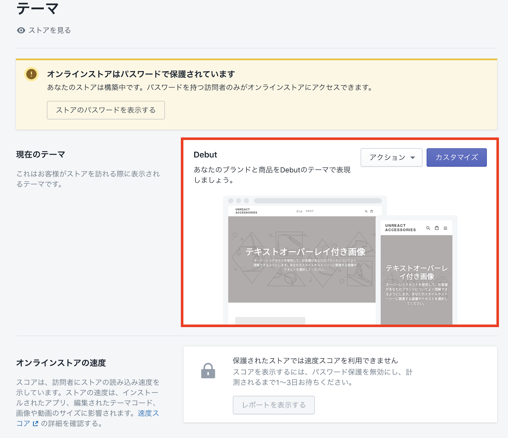Click the cart icon in desktop preview
Screen dimensions: 508x438
tap(371, 211)
